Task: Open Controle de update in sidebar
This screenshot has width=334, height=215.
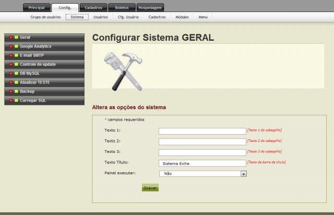Action: [44, 64]
